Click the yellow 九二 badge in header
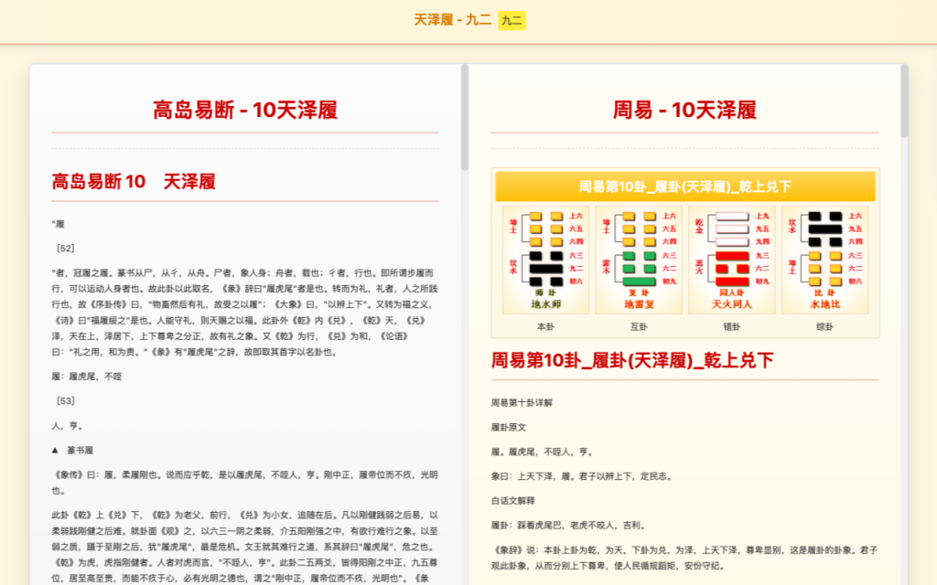Viewport: 937px width, 585px height. [x=512, y=20]
